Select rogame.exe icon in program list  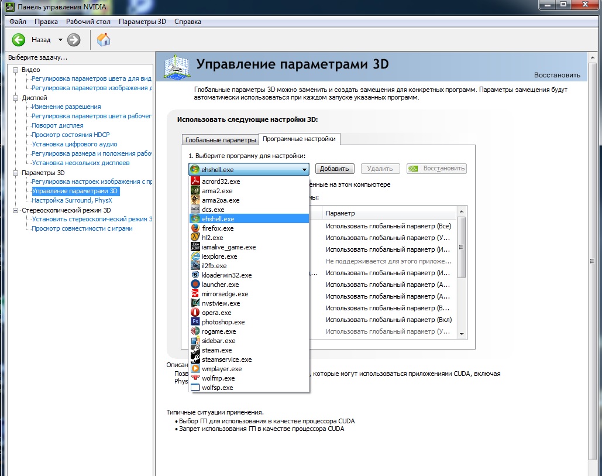pyautogui.click(x=195, y=331)
